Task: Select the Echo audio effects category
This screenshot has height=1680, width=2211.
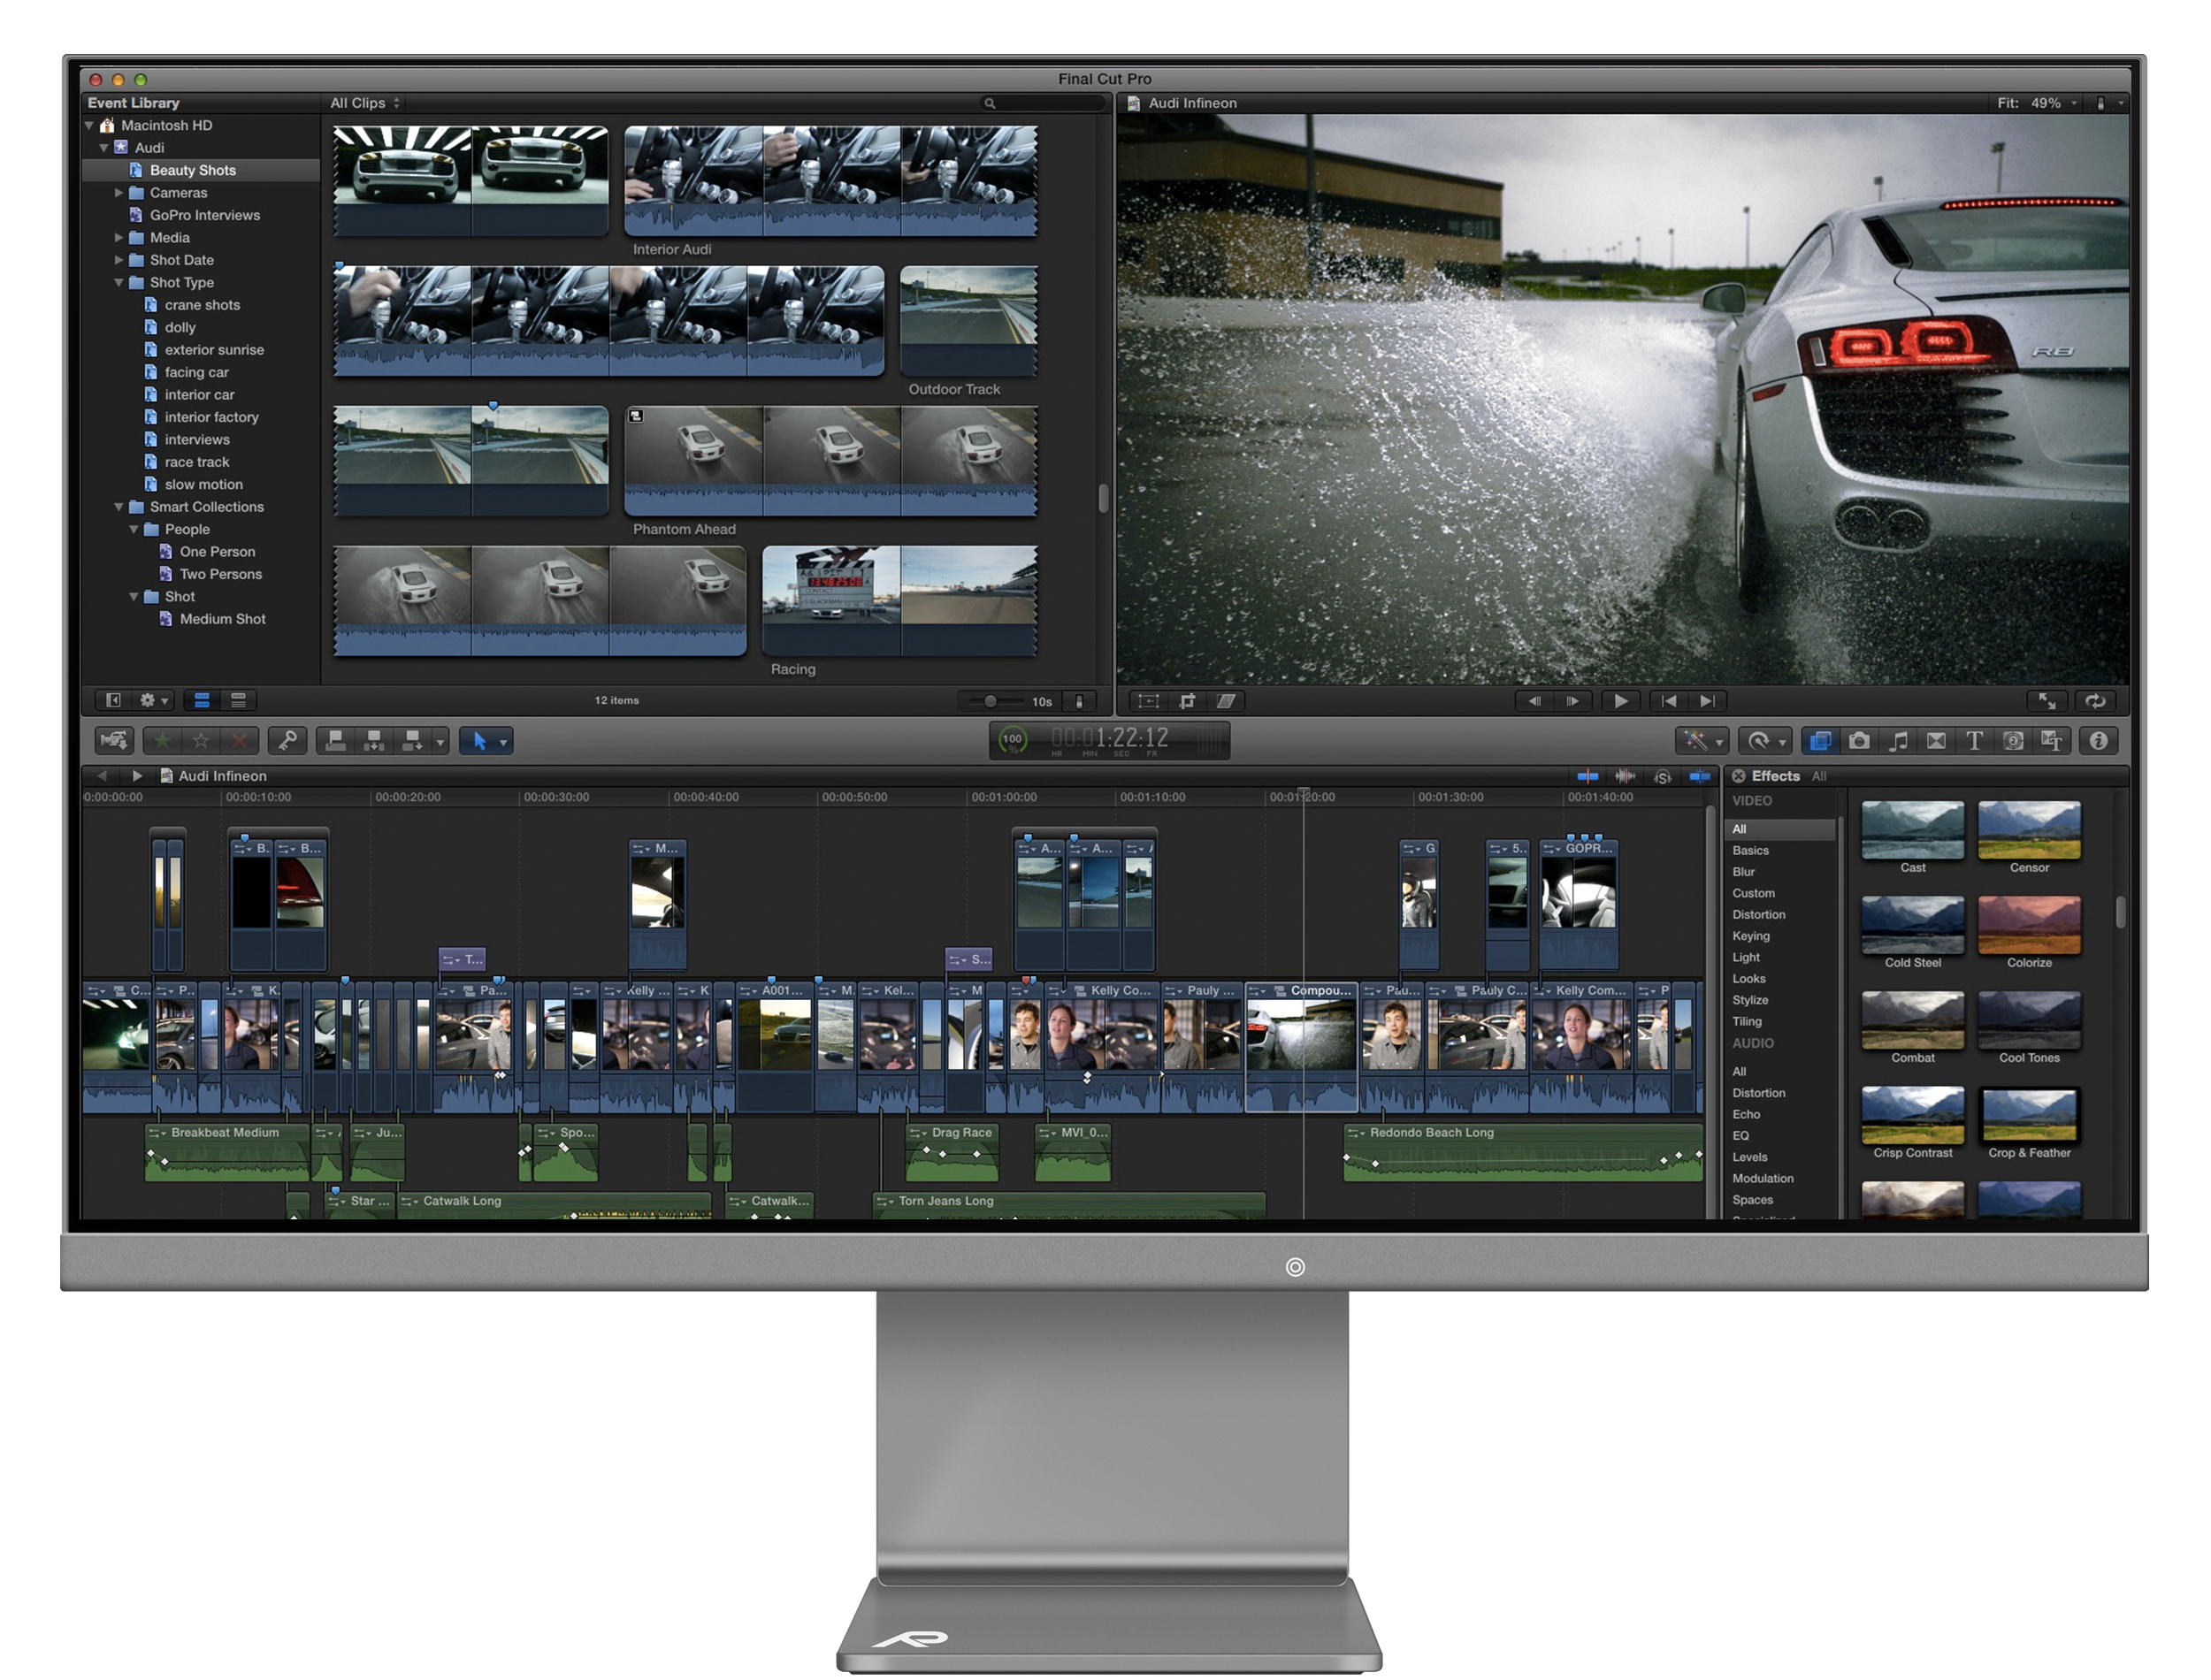Action: (x=1746, y=1114)
